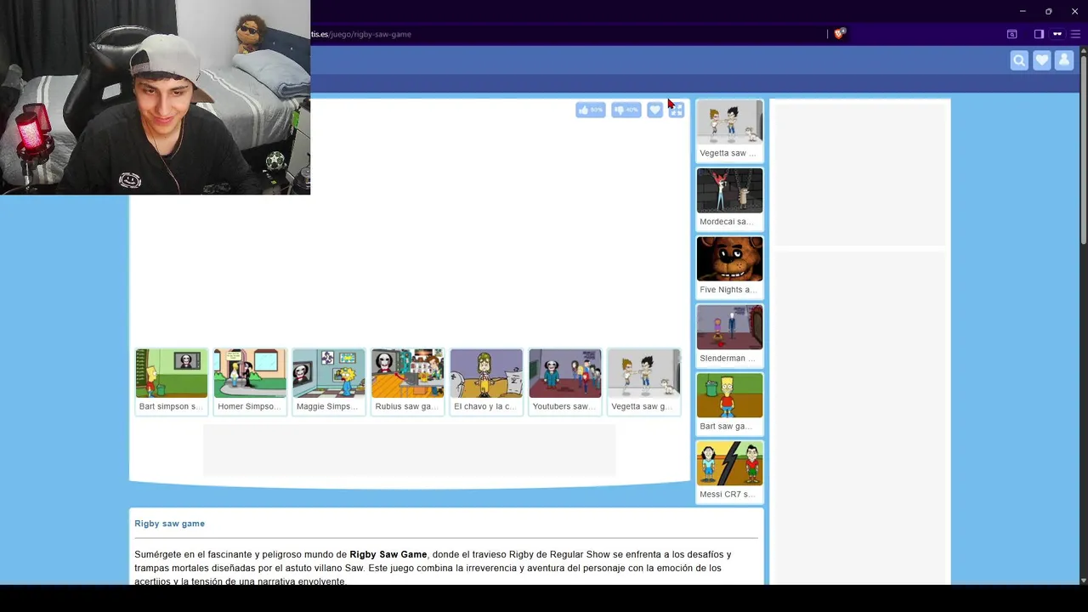Open Bart simpson saw game thumbnail

click(171, 373)
